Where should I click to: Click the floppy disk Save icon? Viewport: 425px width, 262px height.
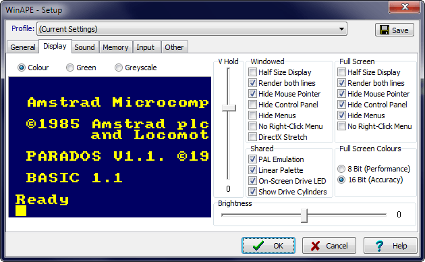(385, 30)
